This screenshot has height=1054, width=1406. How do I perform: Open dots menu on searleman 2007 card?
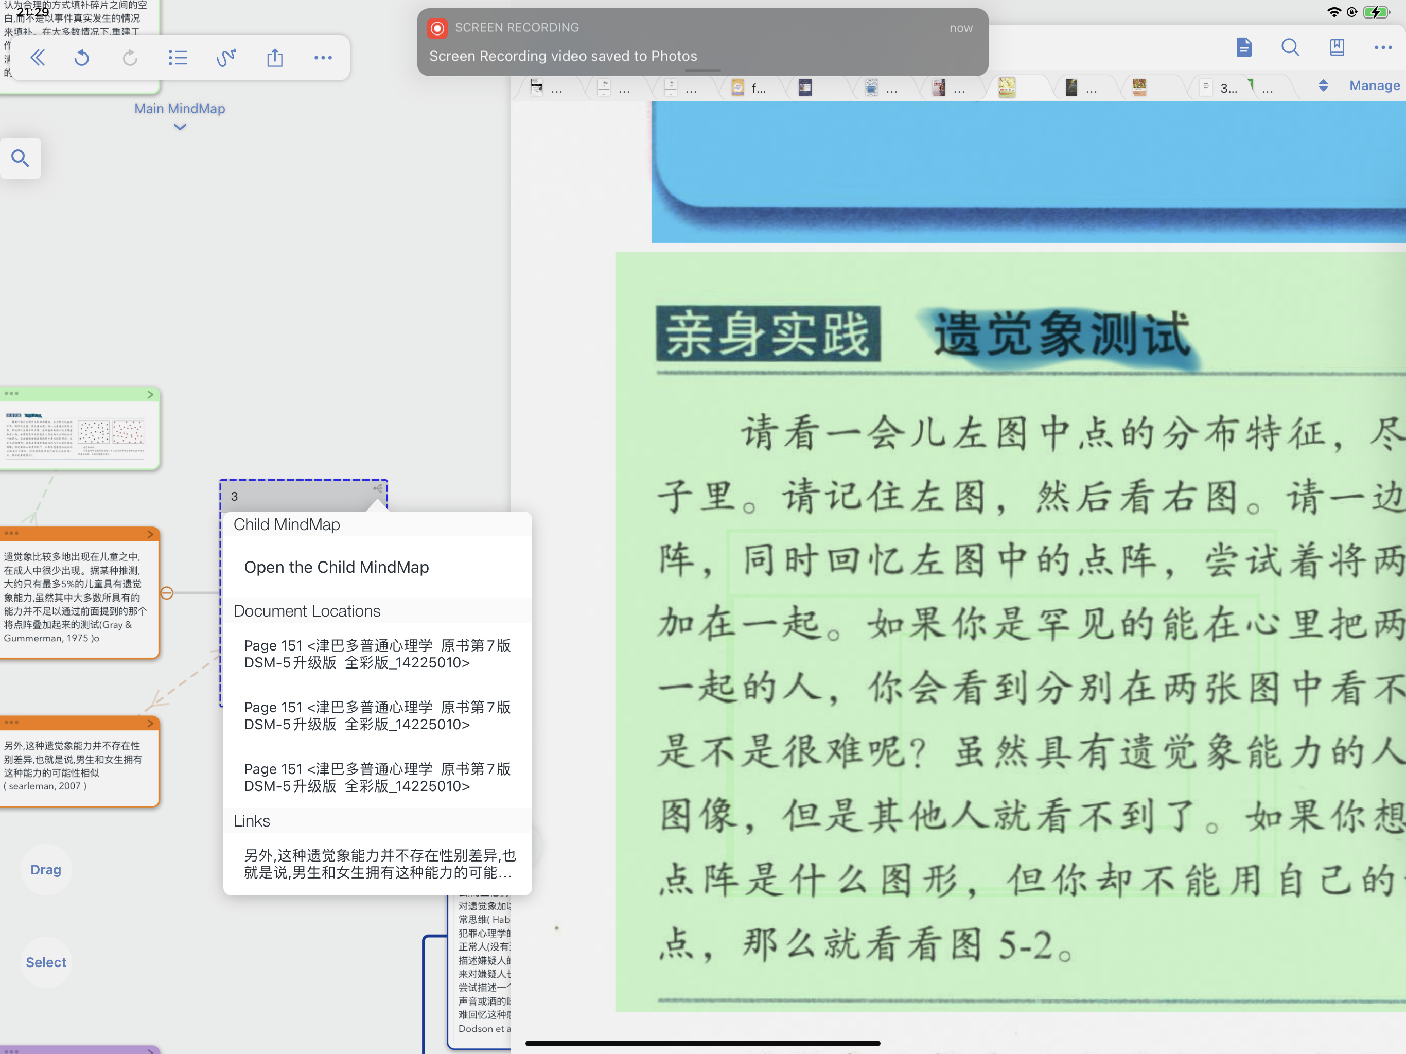11,722
